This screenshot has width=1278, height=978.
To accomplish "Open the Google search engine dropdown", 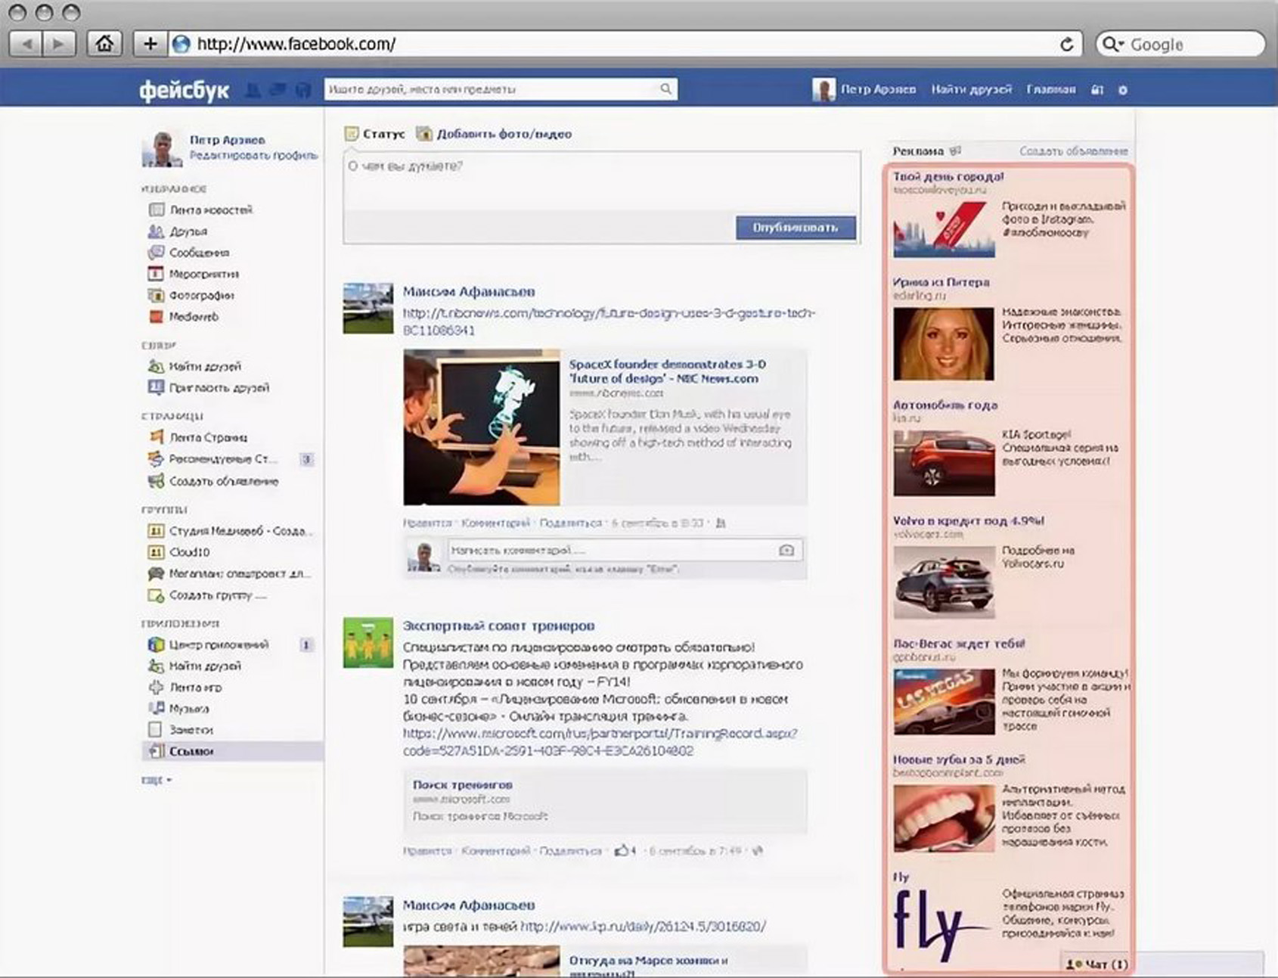I will [x=1112, y=45].
